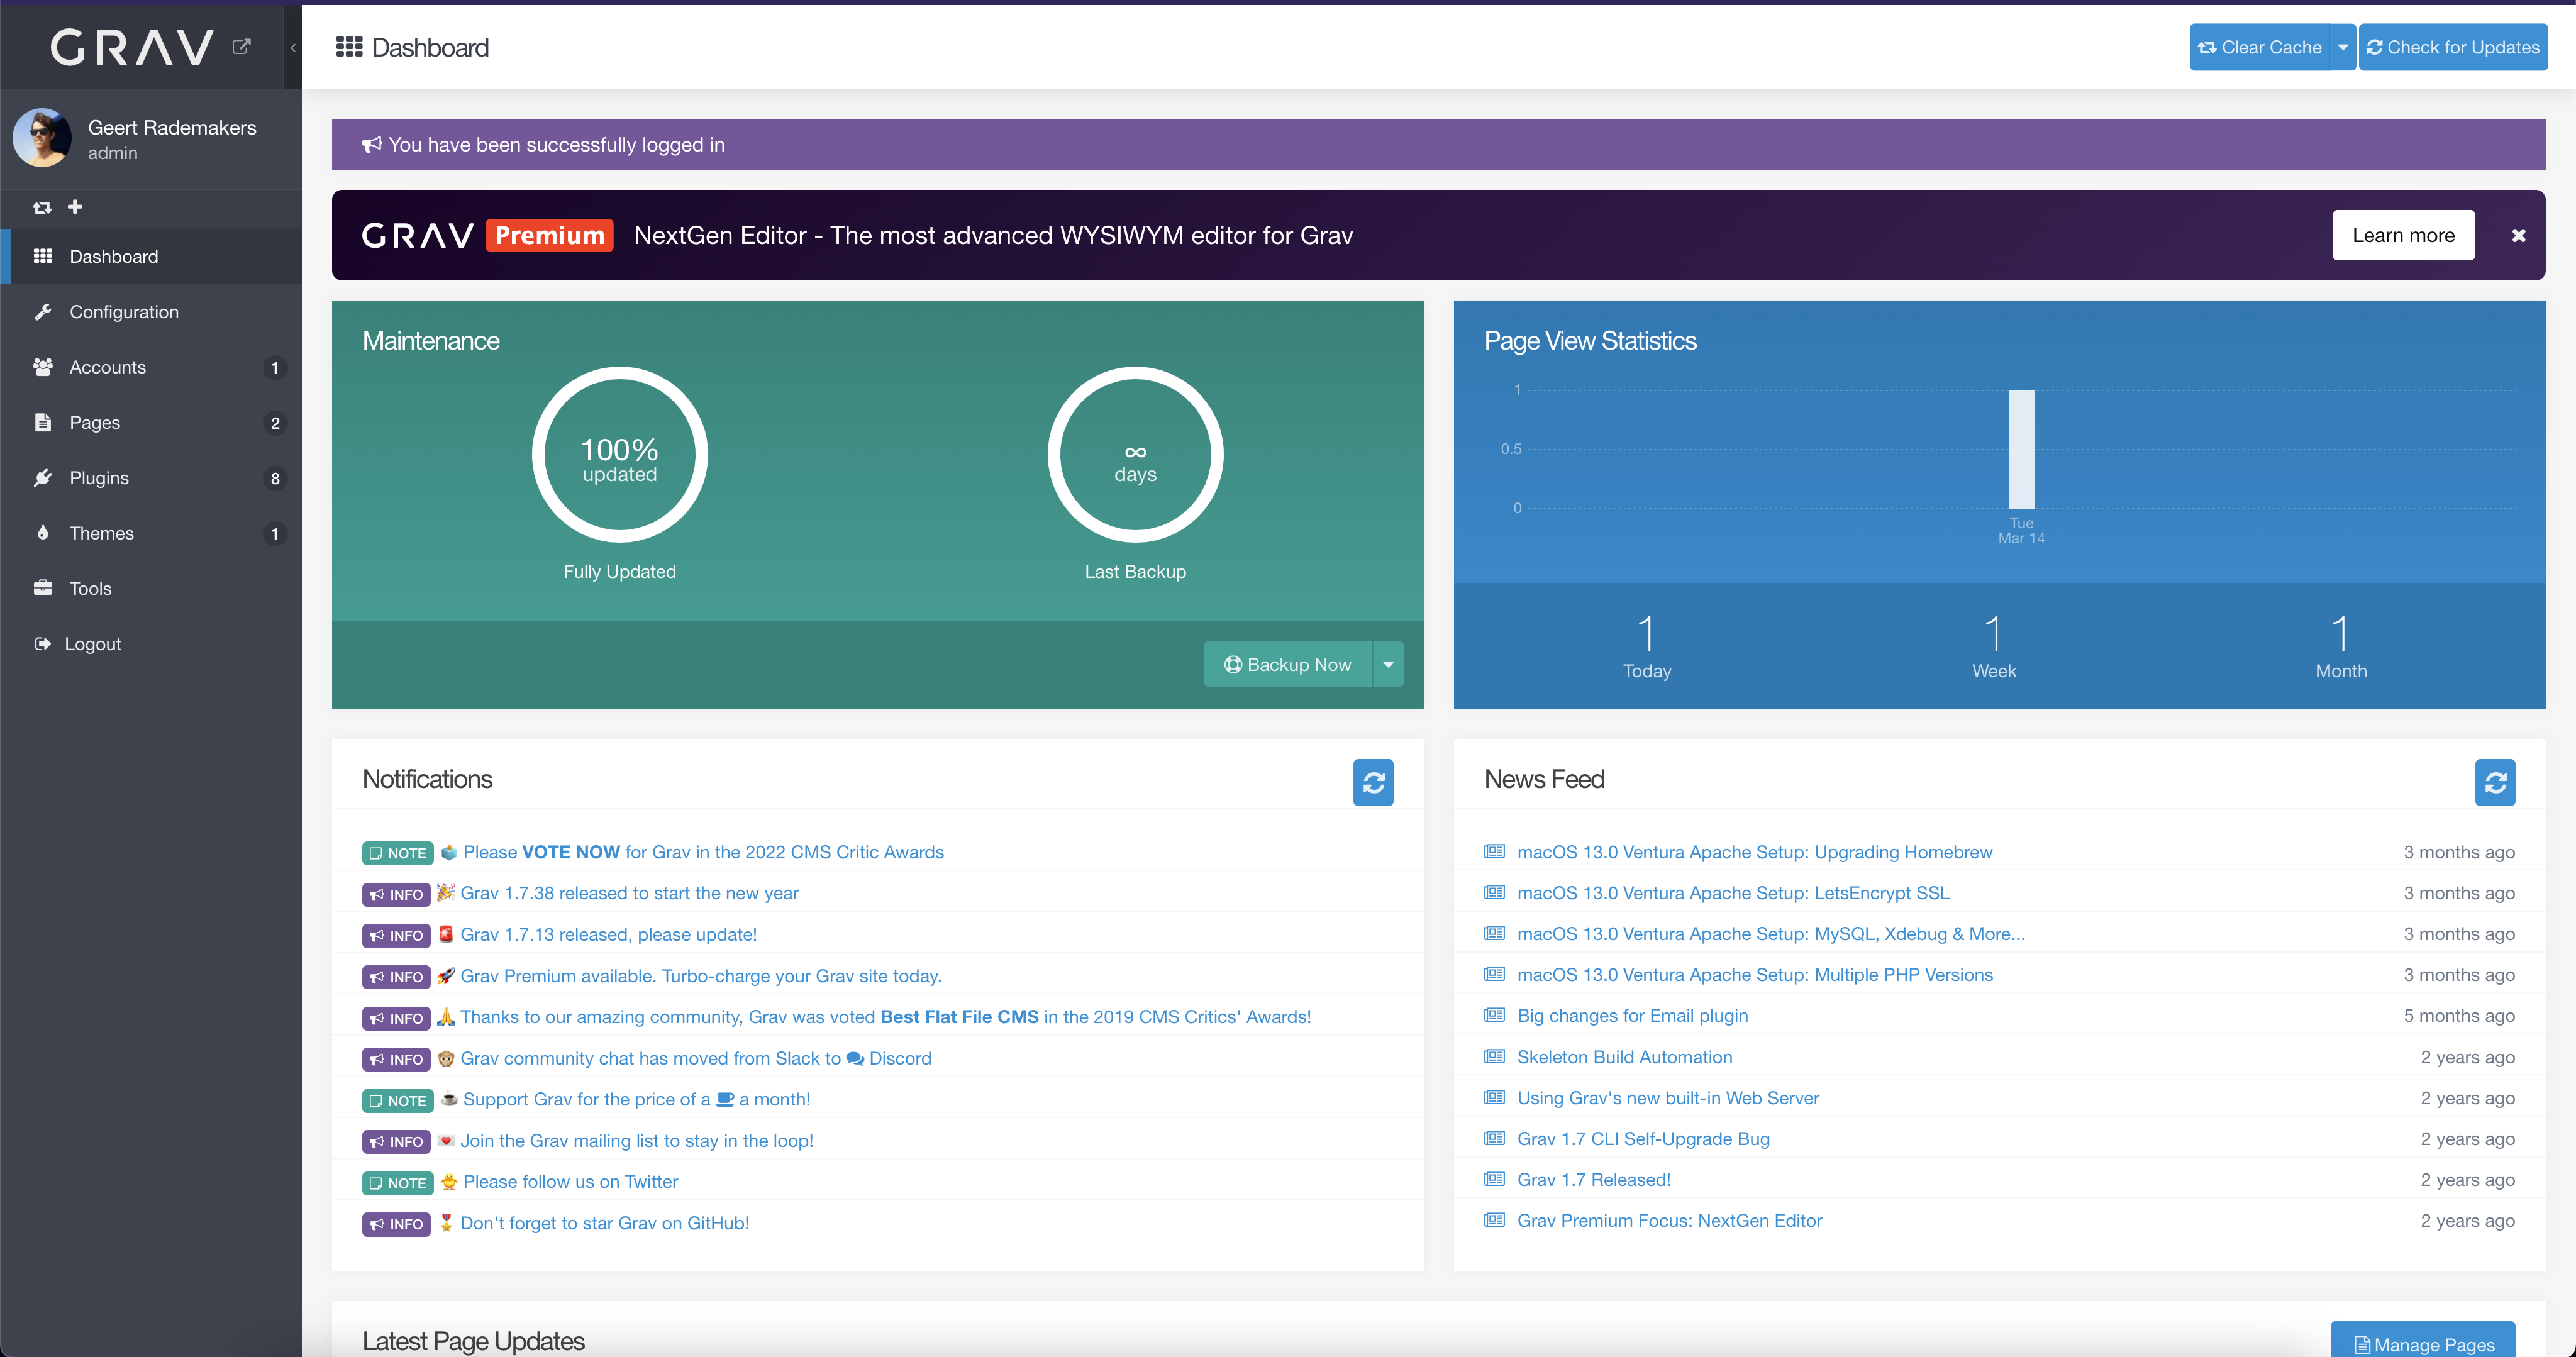
Task: Collapse the sidebar with the chevron handle
Action: [x=293, y=47]
